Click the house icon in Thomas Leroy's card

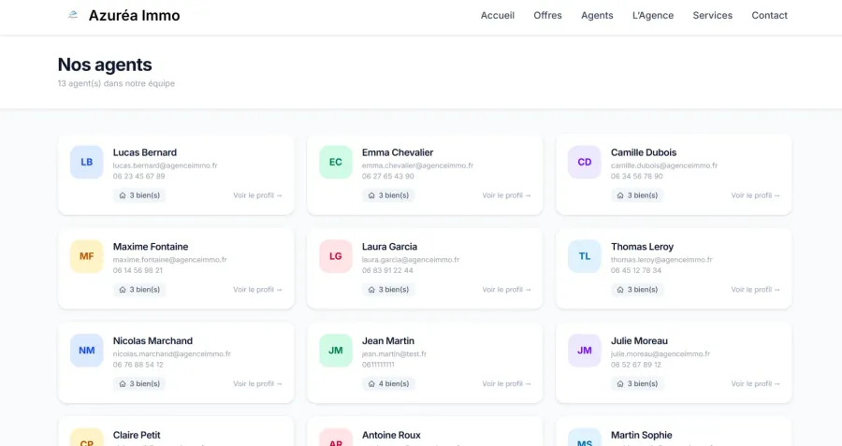point(620,289)
